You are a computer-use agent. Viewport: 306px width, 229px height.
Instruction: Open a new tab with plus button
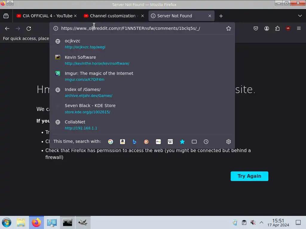(221, 16)
